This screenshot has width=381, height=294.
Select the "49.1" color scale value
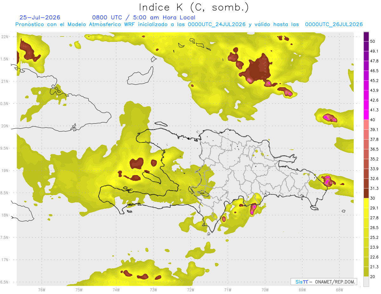tap(374, 51)
